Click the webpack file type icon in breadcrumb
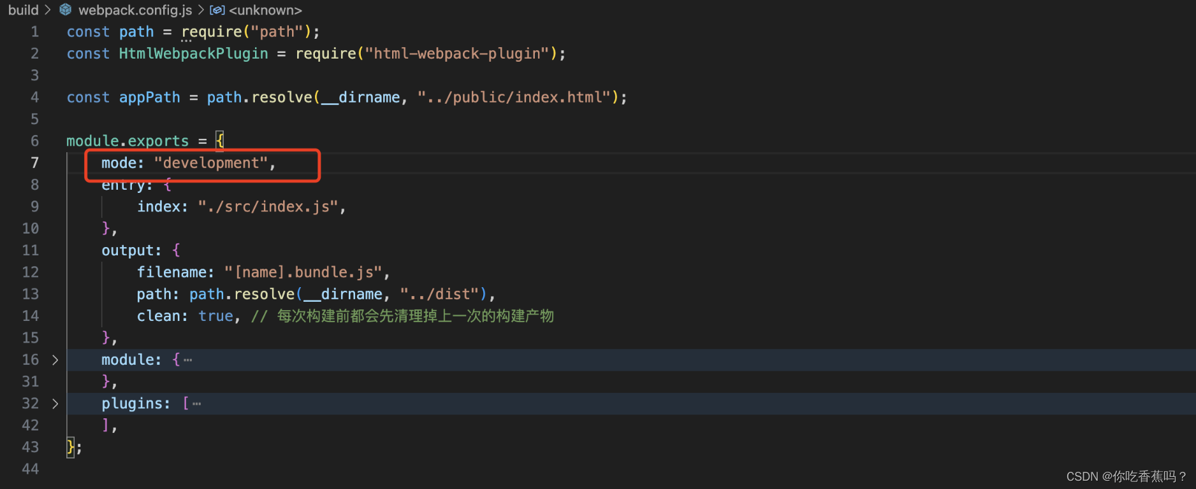Screen dimensions: 1196x489 [66, 10]
